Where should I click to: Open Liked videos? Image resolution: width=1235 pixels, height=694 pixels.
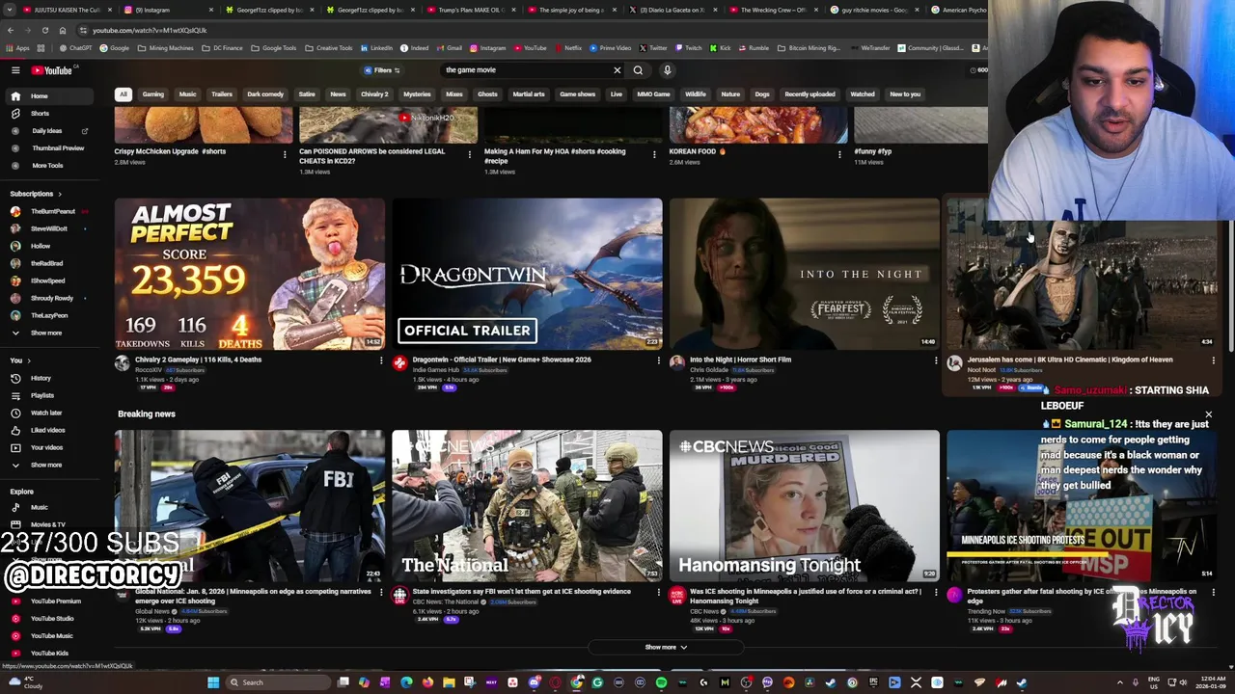pyautogui.click(x=47, y=430)
